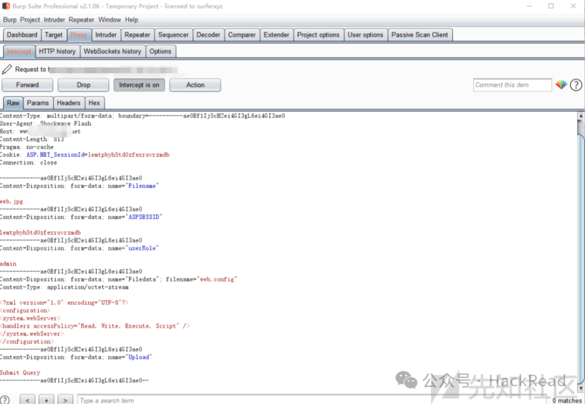585x404 pixels.
Task: Click the Pragma: no-cache header line
Action: tap(27, 147)
